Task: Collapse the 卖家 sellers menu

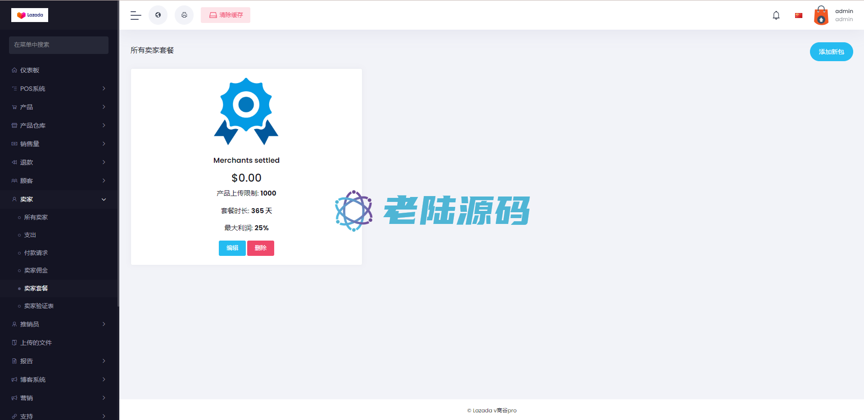Action: coord(59,199)
